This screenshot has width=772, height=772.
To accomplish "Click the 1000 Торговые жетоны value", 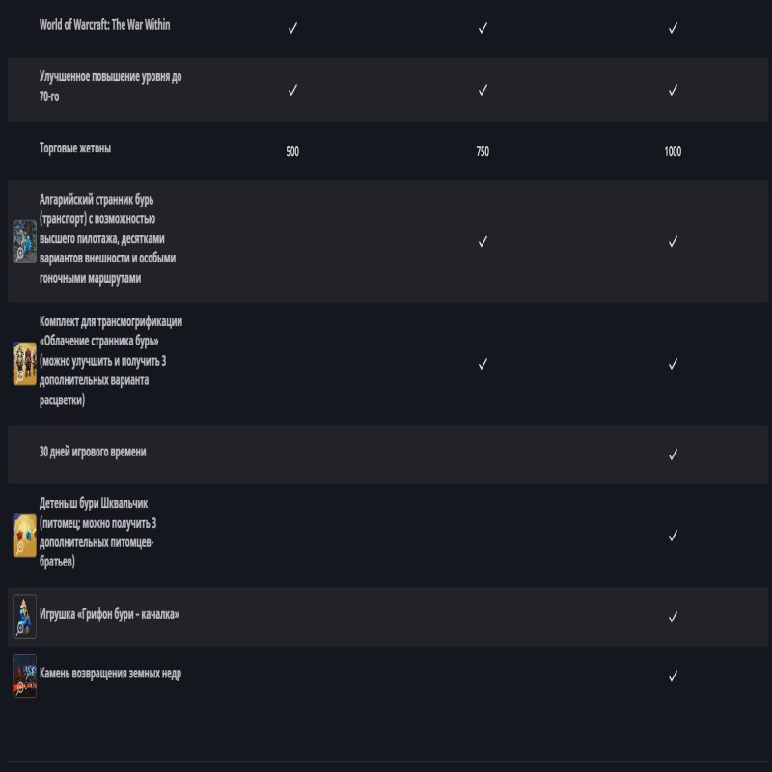I will [673, 152].
